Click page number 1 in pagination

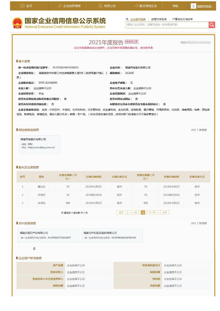click(x=143, y=212)
